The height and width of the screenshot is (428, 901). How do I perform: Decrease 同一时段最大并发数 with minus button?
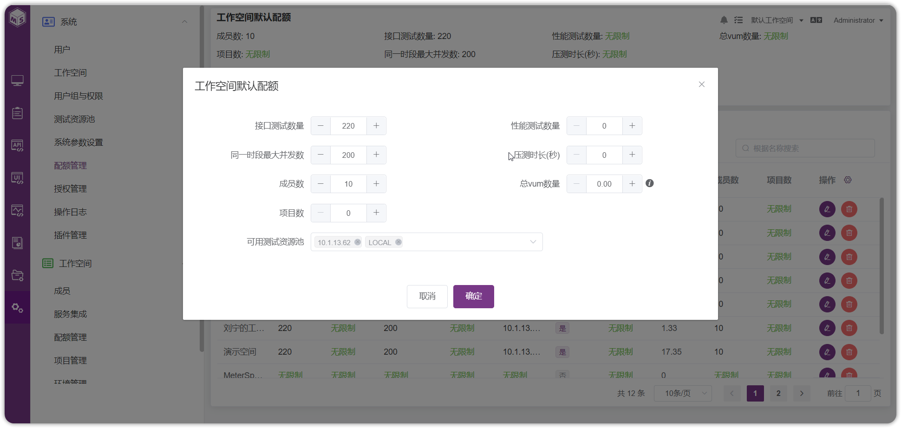[x=320, y=155]
